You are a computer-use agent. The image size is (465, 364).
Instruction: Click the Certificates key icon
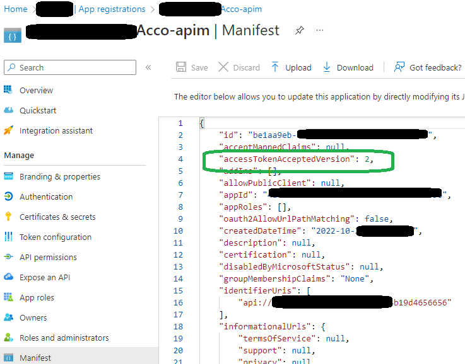[8, 217]
